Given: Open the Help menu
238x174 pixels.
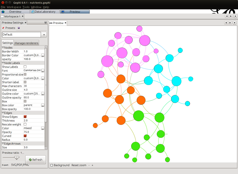Looking at the screenshot, I should [x=46, y=7].
